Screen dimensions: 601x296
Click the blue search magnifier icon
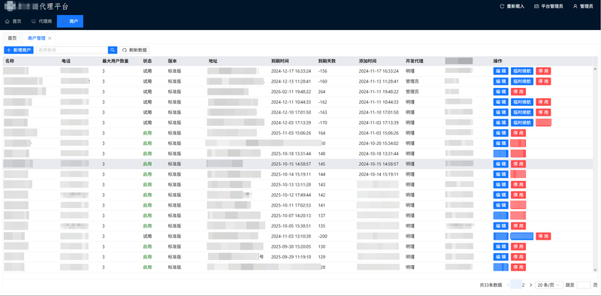(112, 50)
